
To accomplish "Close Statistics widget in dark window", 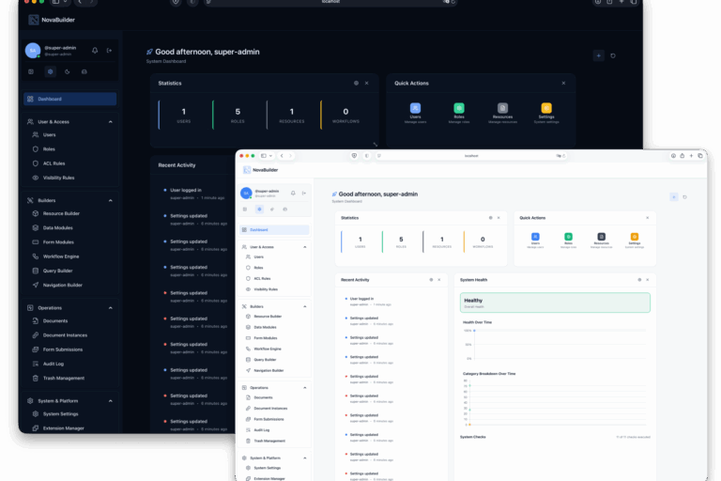I will (x=366, y=84).
